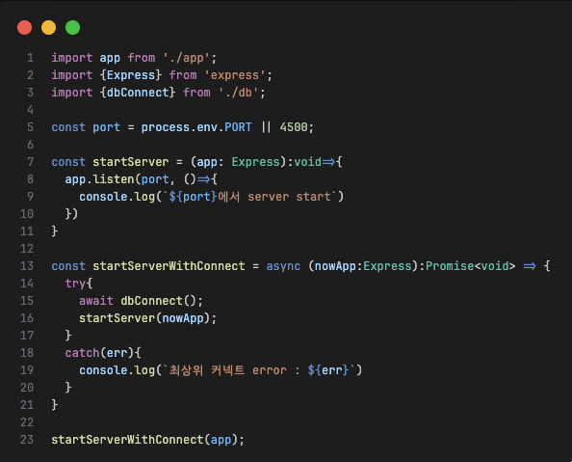Image resolution: width=572 pixels, height=462 pixels.
Task: Click startServer(nowApp) call on line 16
Action: [x=144, y=318]
